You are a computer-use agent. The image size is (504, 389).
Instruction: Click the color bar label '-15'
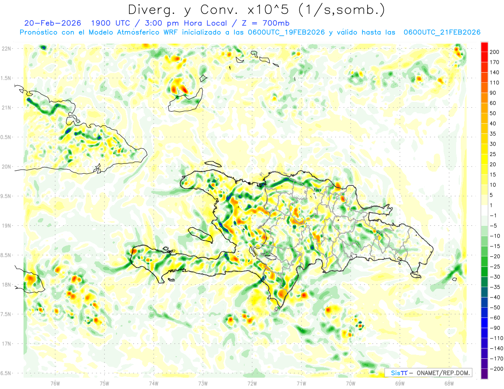click(x=495, y=246)
